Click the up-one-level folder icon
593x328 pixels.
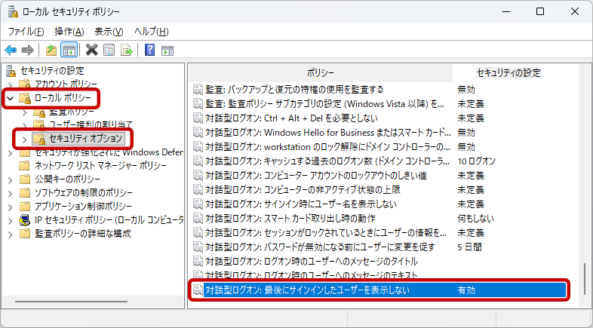tap(51, 50)
